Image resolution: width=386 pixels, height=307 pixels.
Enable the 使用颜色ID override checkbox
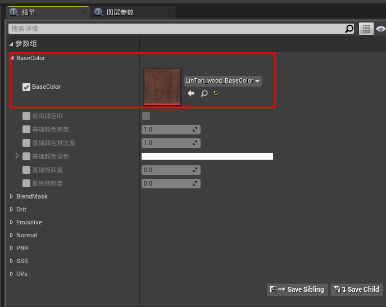pos(26,116)
